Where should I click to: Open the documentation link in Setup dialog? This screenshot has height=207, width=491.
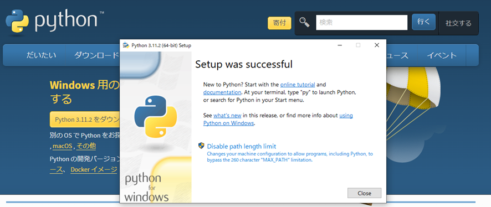point(222,92)
